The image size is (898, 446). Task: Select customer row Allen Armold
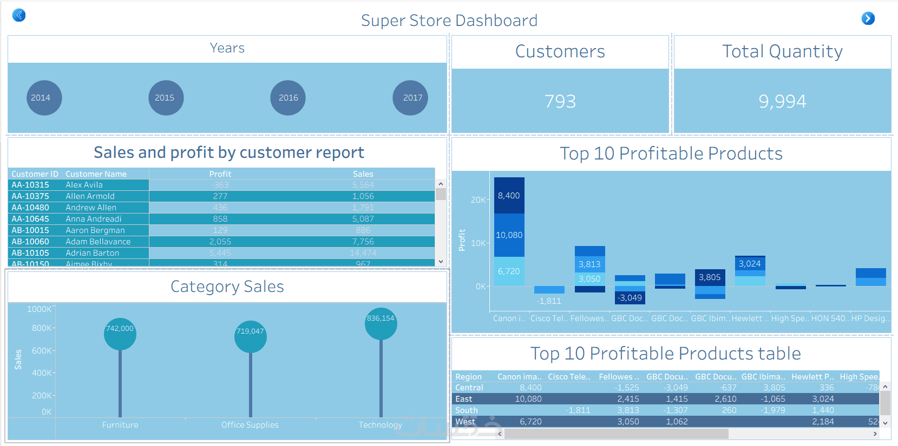[221, 196]
